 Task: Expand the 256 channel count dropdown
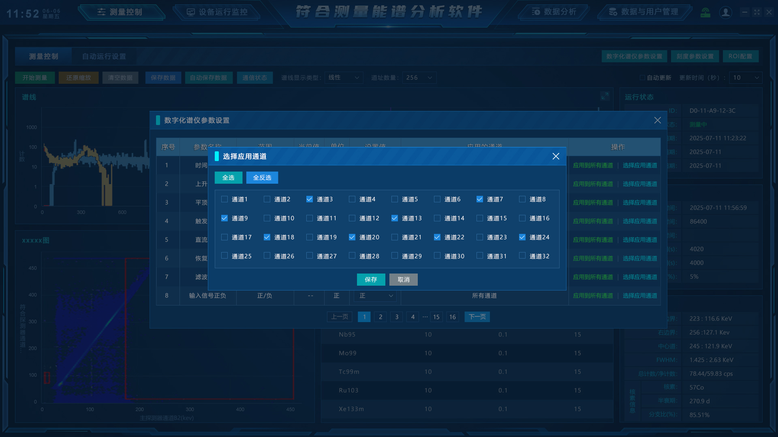419,78
